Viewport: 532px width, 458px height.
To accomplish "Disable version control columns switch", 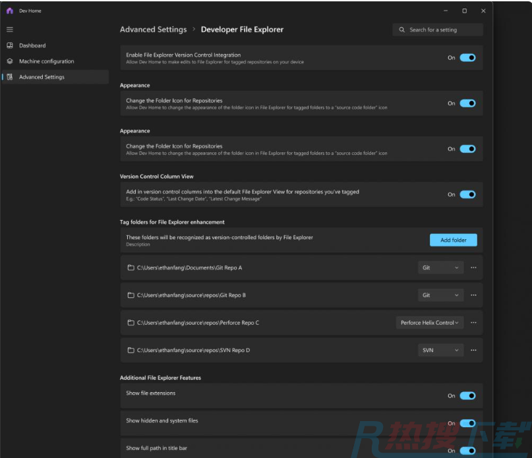I will (467, 194).
